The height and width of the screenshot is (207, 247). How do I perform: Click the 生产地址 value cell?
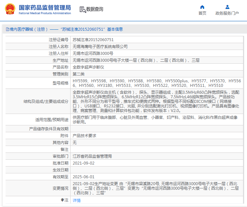tap(157, 60)
